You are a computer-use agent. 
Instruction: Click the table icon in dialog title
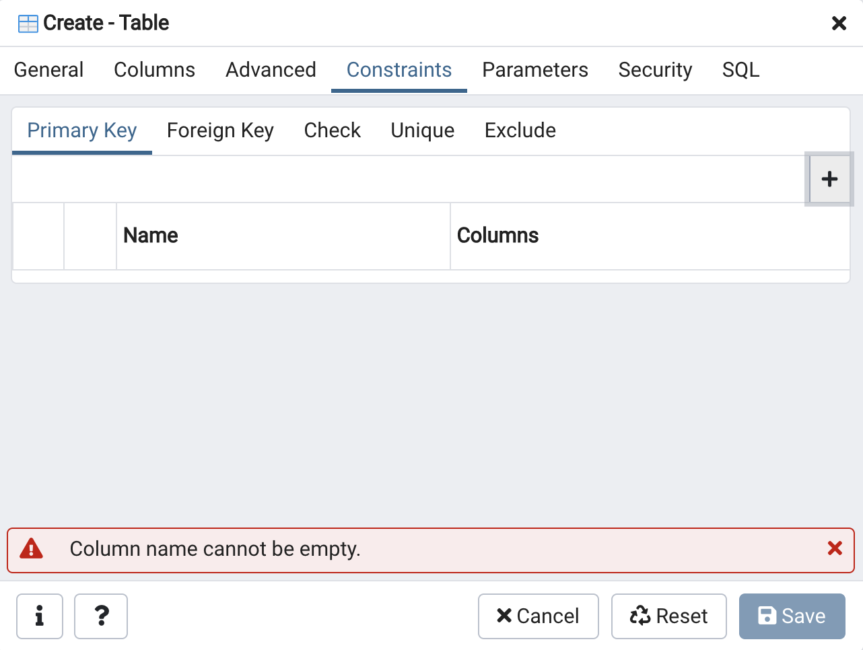[28, 24]
